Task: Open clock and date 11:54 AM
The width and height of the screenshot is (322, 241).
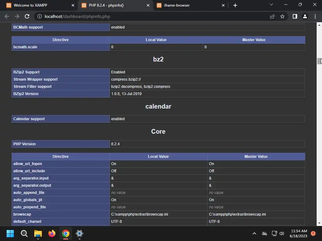Action: point(299,233)
